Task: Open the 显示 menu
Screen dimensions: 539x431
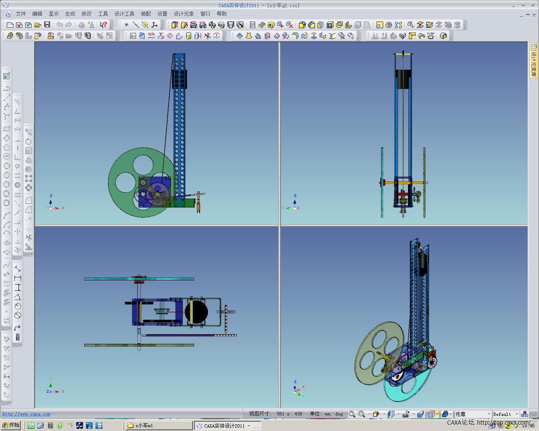Action: (53, 14)
